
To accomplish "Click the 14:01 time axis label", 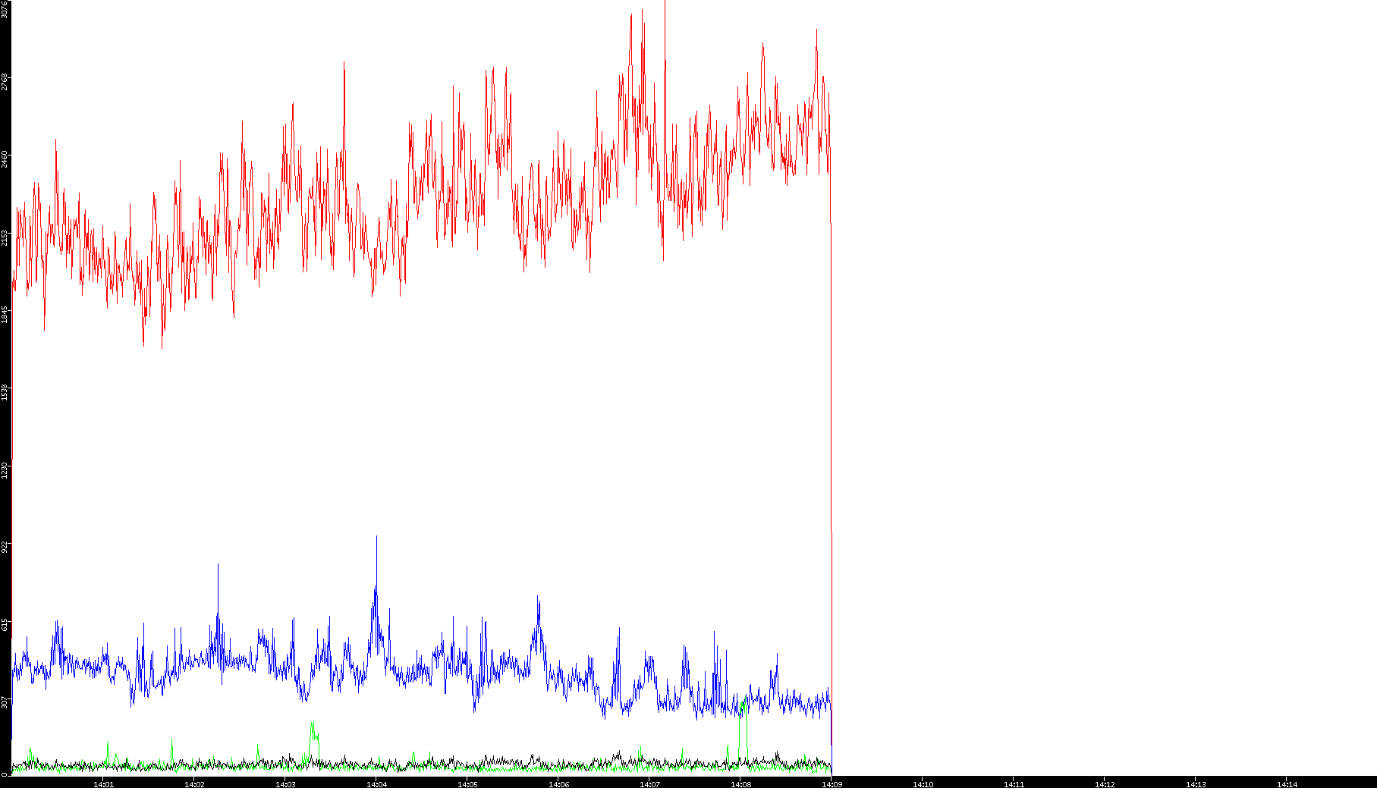I will coord(103,784).
